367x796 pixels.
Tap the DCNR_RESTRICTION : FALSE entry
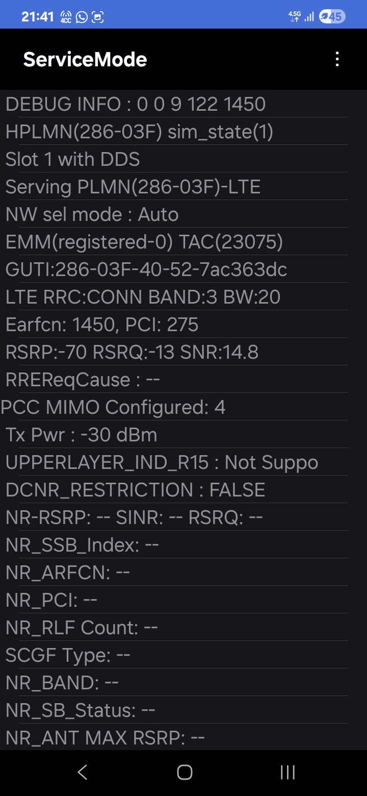click(174, 490)
